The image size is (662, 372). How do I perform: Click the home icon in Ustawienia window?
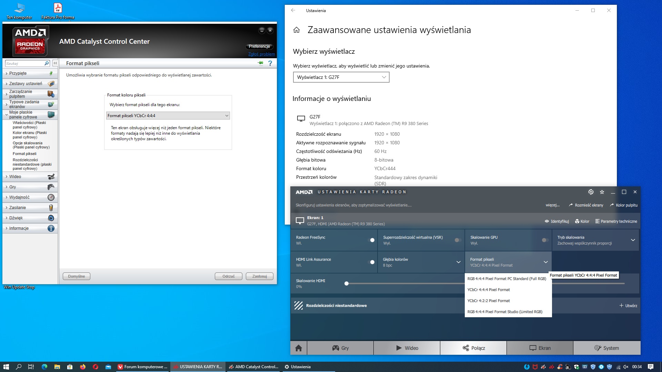tap(297, 30)
